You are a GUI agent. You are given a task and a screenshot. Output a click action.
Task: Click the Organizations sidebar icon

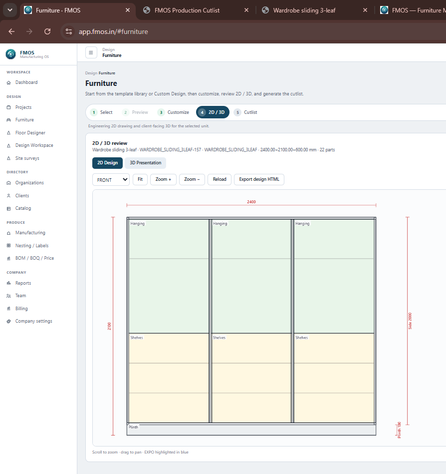coord(9,183)
